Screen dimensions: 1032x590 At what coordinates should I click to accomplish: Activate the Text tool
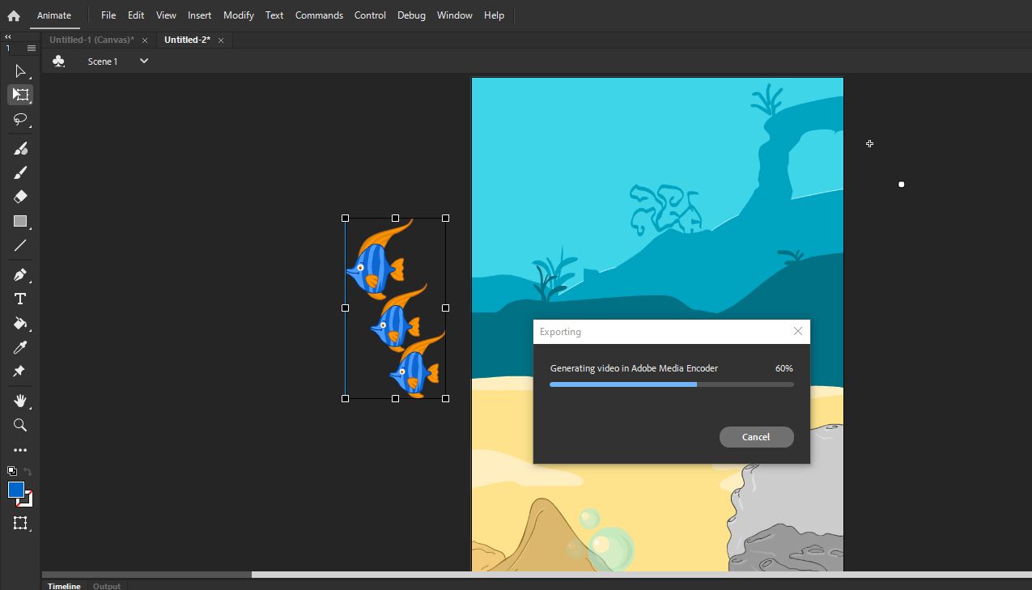(x=20, y=298)
